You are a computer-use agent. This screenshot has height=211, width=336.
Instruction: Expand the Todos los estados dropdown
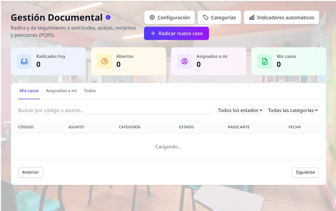coord(240,110)
